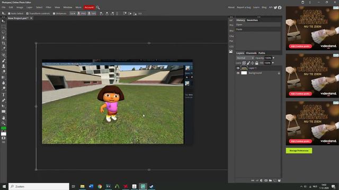Toggle lock all padlock icon
This screenshot has height=190, width=339.
point(256,63)
